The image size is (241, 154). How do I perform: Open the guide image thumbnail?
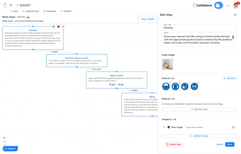coord(167,64)
